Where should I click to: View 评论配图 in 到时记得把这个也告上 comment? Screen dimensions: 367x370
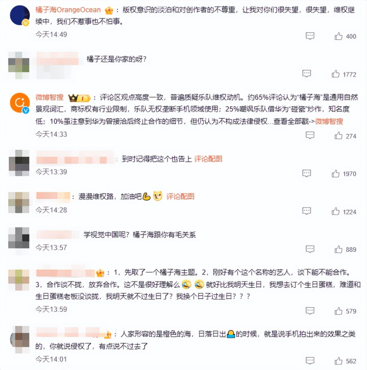(208, 159)
